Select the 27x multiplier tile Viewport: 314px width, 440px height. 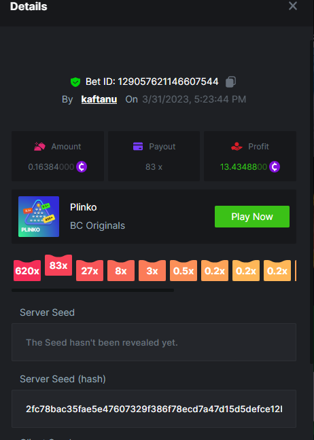click(90, 271)
